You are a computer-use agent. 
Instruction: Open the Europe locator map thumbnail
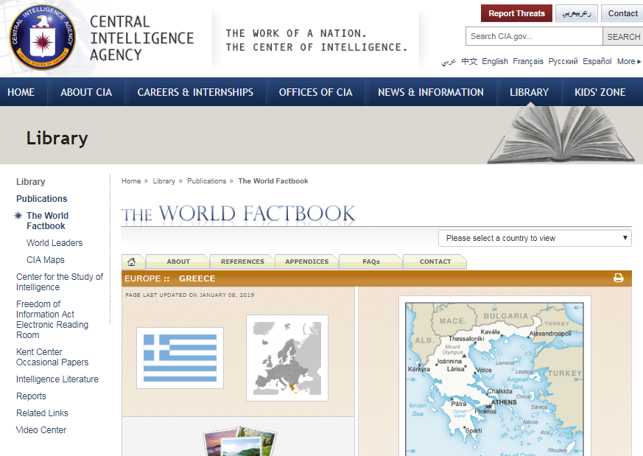pyautogui.click(x=287, y=358)
